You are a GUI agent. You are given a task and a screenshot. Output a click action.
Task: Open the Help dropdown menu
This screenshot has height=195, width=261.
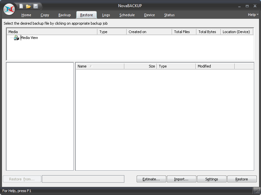click(253, 15)
